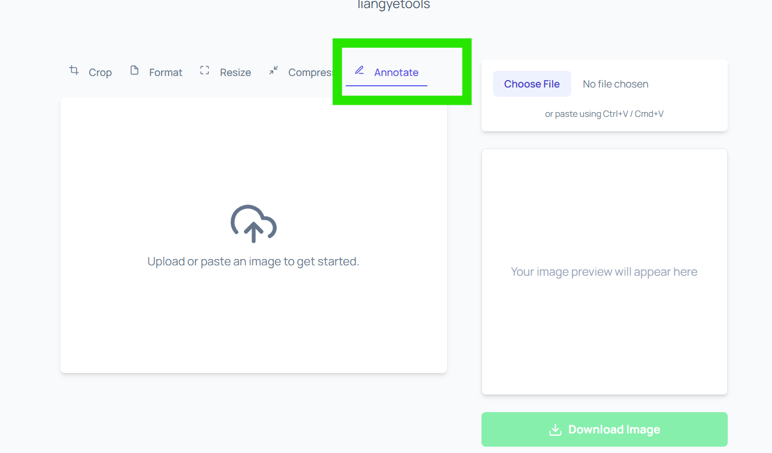
Task: Click the download arrow icon on Download Image
Action: 556,429
